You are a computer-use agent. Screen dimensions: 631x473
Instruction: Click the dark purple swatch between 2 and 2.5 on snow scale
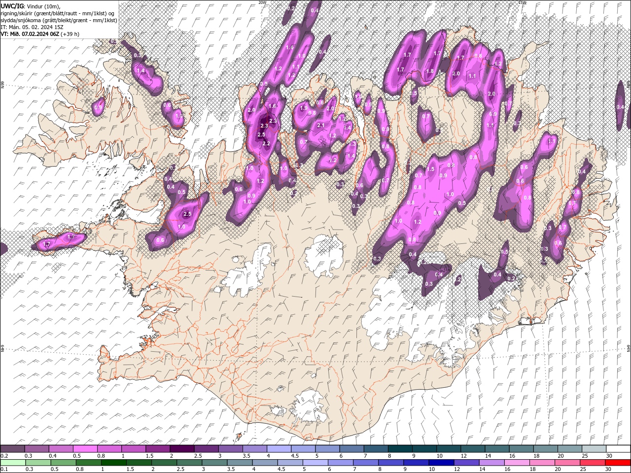coord(182,449)
